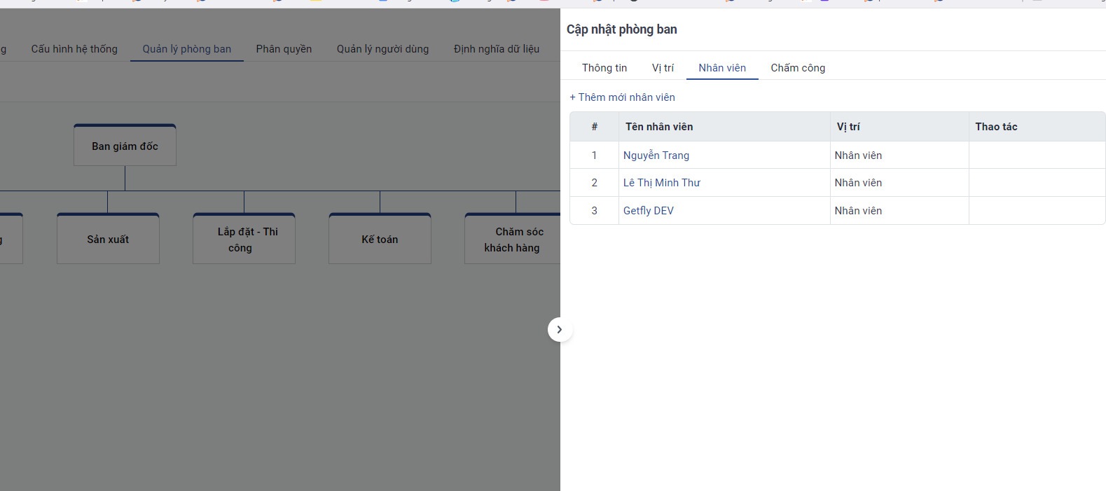
Task: Open the Chấm công tab
Action: [798, 68]
